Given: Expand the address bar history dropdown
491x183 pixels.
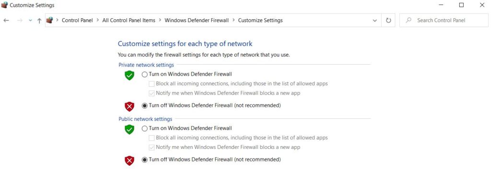Looking at the screenshot, I should pyautogui.click(x=374, y=21).
